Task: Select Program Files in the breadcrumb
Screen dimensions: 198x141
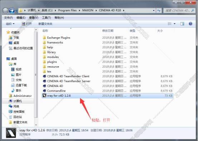Action: pyautogui.click(x=67, y=10)
